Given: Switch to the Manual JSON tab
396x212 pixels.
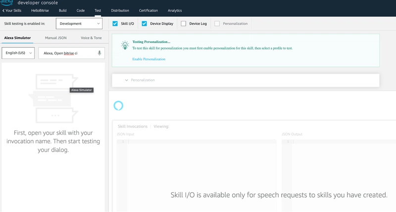Looking at the screenshot, I should (x=56, y=38).
